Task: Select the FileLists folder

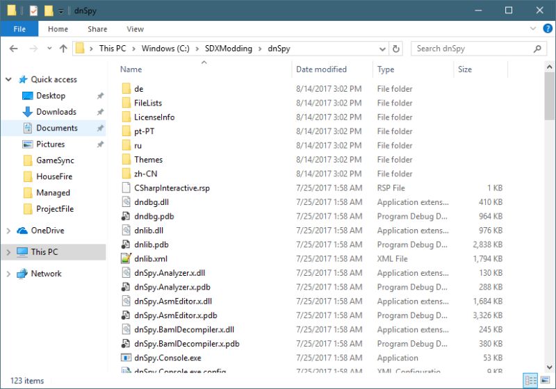Action: 148,103
